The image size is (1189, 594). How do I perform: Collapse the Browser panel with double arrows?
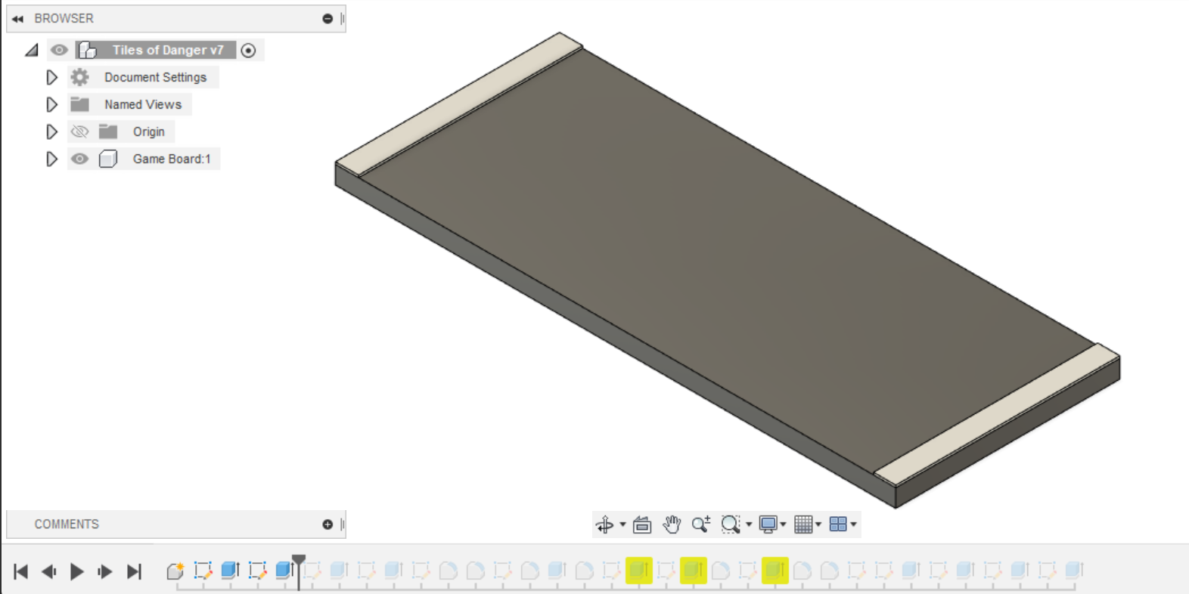[x=17, y=18]
